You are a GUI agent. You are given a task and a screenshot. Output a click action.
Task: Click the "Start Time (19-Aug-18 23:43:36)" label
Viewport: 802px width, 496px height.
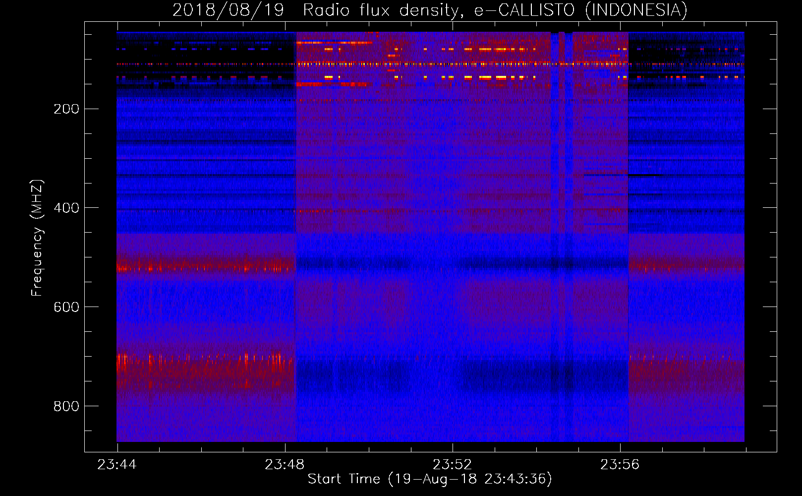pyautogui.click(x=430, y=479)
